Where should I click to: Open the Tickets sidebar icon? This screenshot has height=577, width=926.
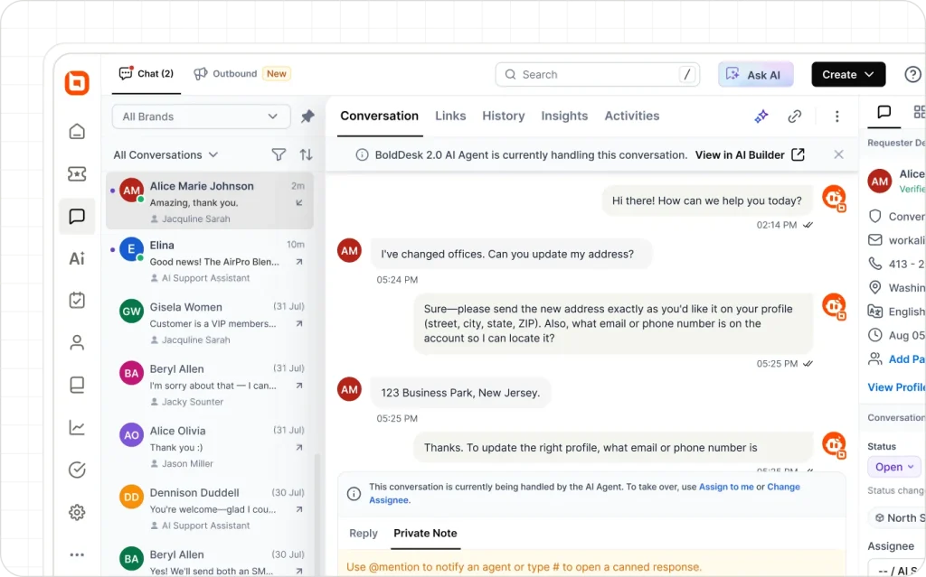coord(77,173)
